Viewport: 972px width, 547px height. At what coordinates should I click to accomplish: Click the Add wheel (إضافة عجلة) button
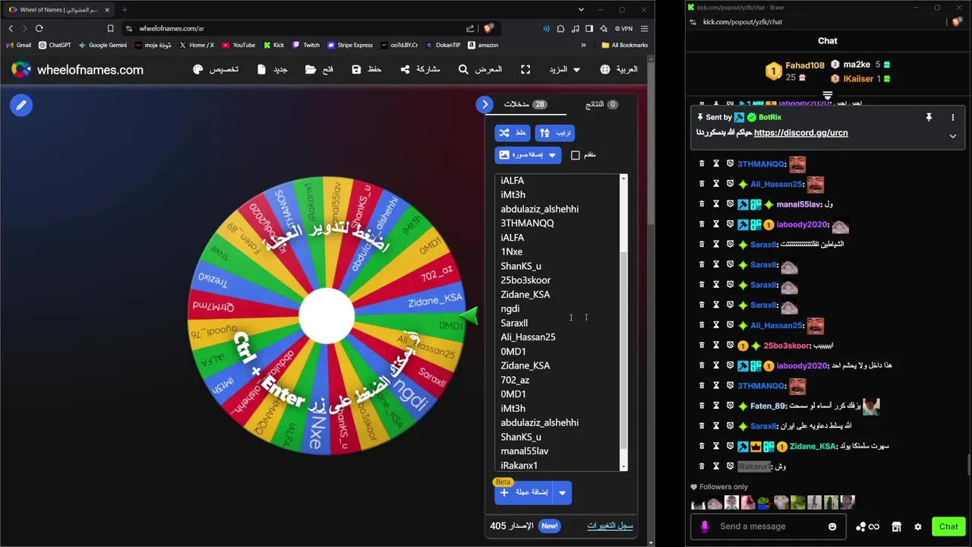pos(523,492)
